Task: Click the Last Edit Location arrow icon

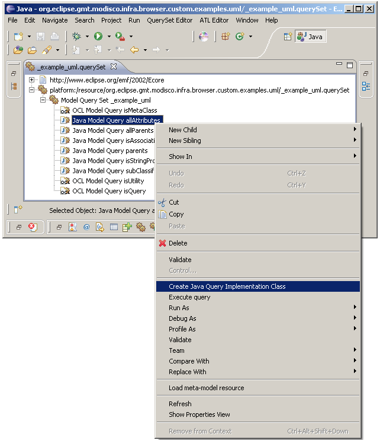Action: (x=120, y=50)
